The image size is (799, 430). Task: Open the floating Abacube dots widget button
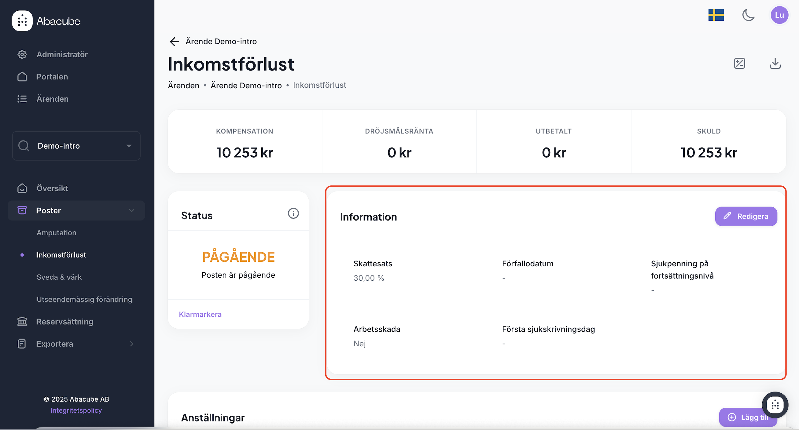click(775, 404)
